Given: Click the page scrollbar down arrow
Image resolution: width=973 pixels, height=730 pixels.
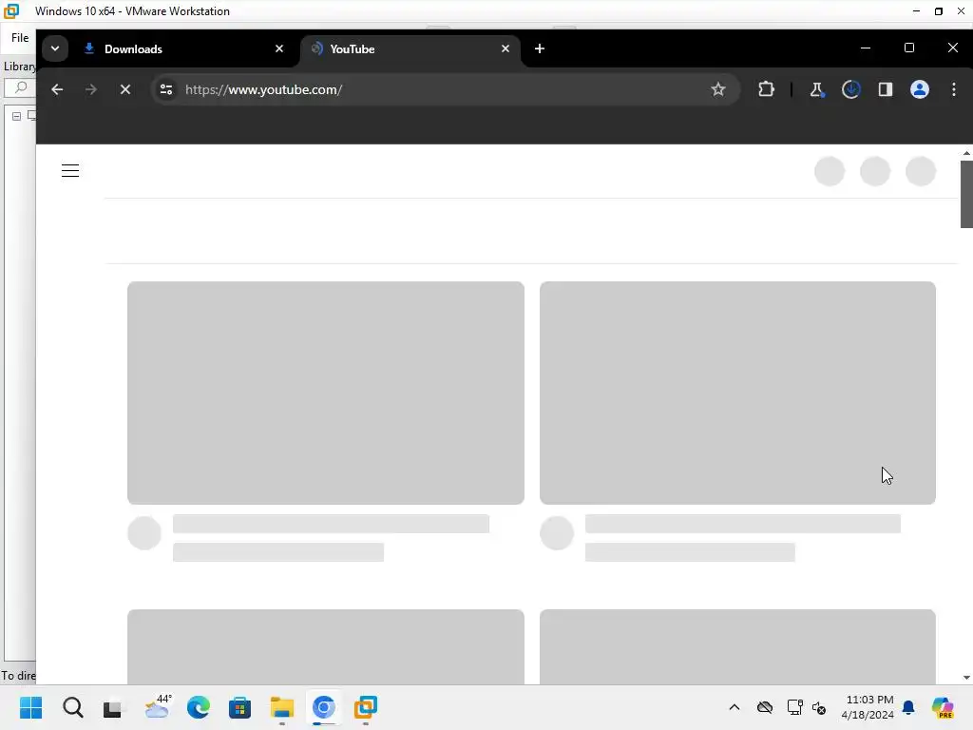Looking at the screenshot, I should pyautogui.click(x=966, y=678).
